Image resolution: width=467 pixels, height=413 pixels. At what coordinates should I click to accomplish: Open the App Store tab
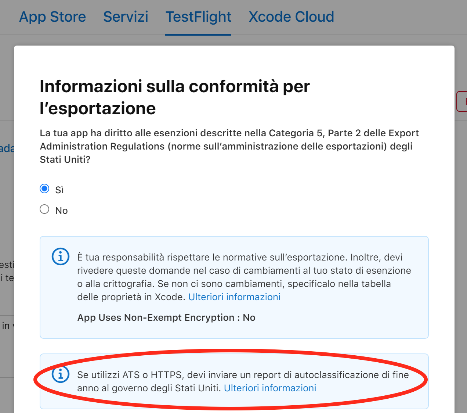pos(53,17)
